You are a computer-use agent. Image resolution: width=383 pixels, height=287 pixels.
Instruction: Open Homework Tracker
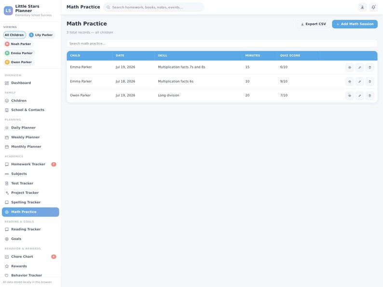(x=30, y=164)
